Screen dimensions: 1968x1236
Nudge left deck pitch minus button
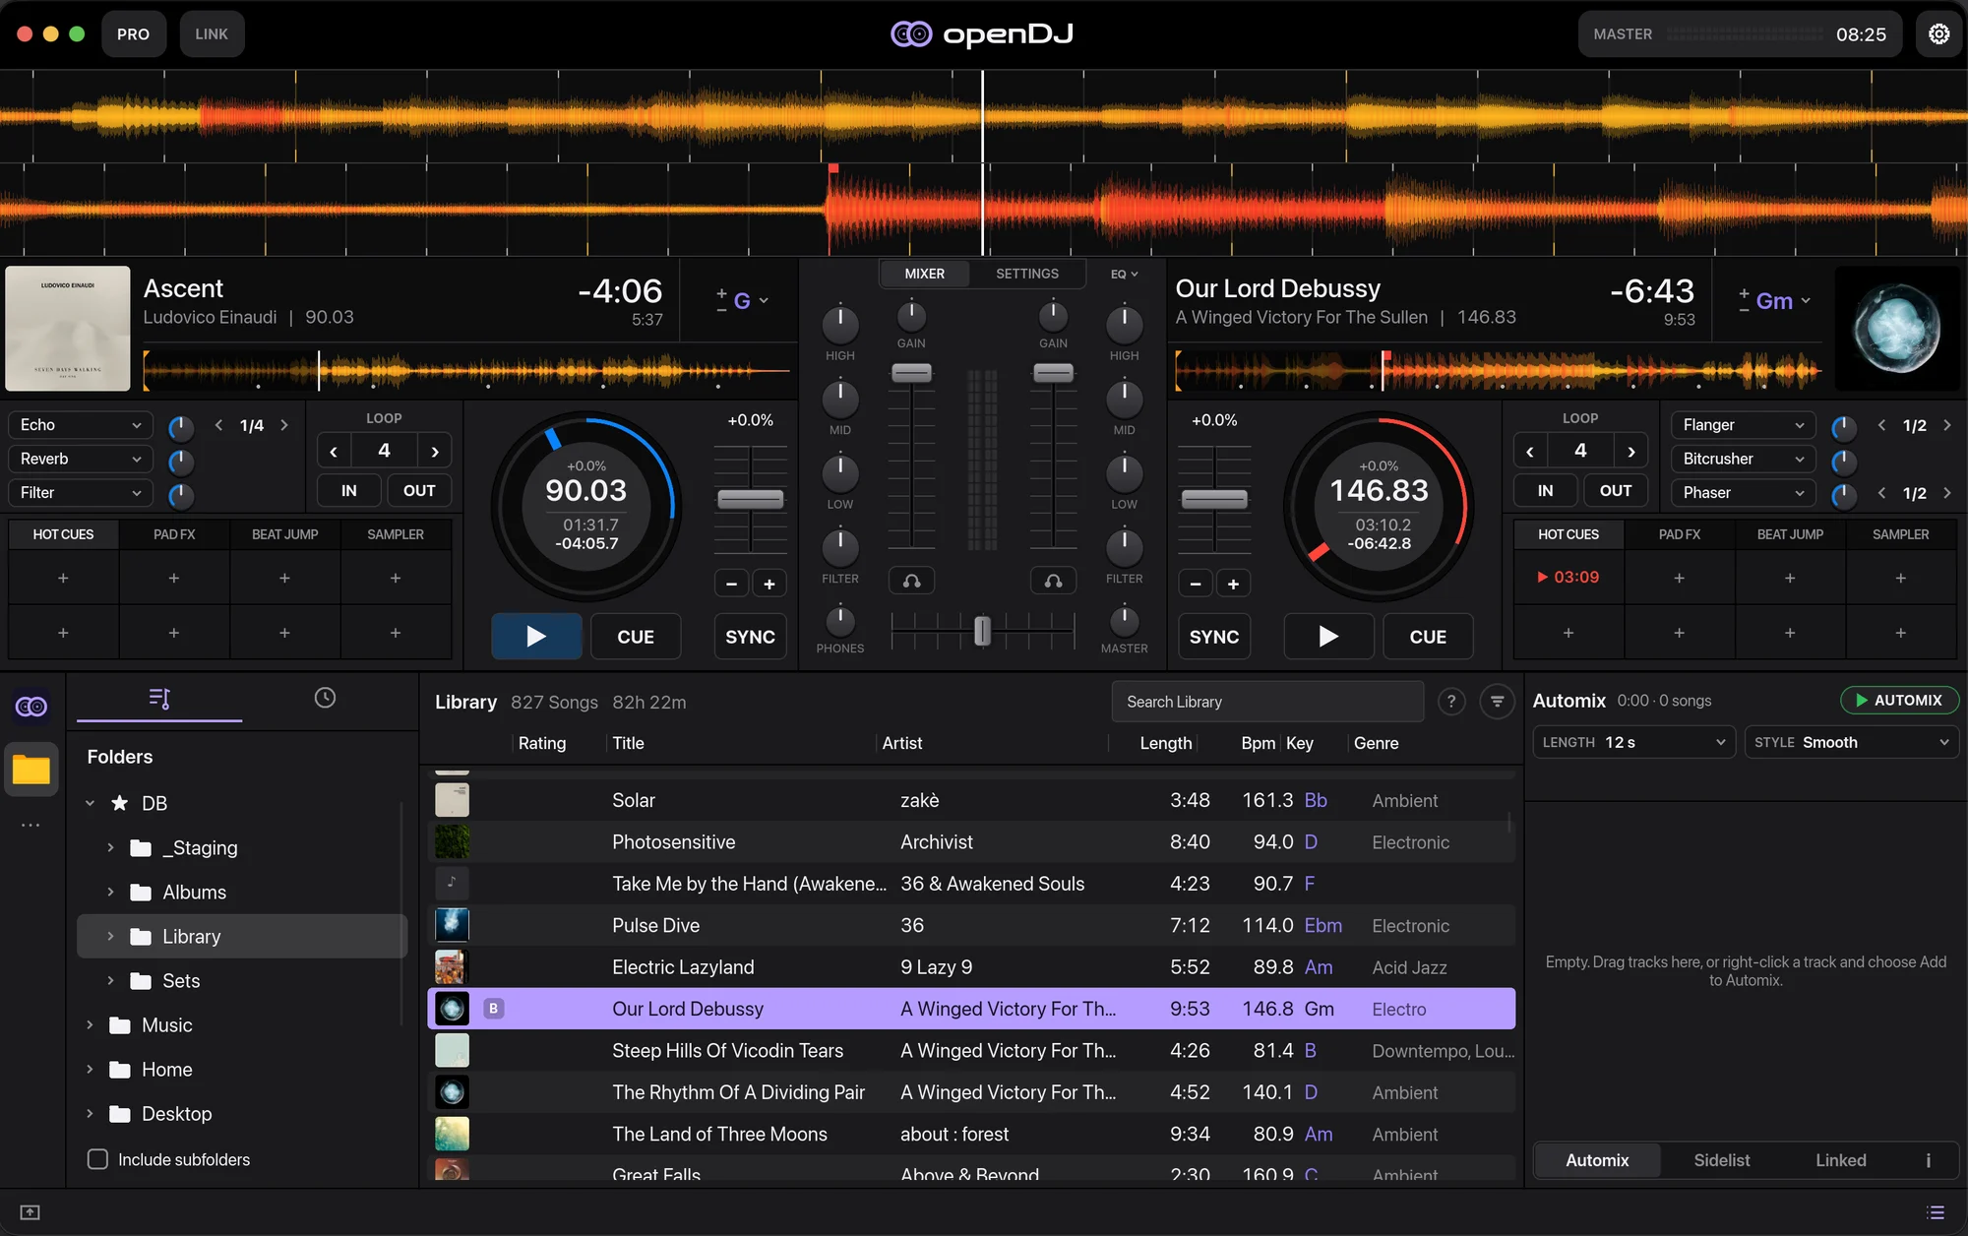tap(731, 584)
